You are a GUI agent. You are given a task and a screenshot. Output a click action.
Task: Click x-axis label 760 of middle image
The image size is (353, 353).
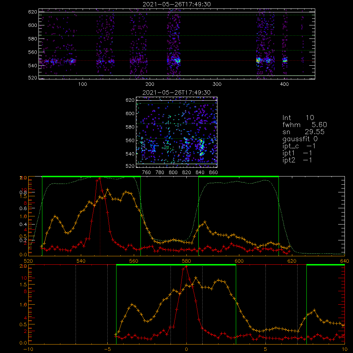(146, 173)
